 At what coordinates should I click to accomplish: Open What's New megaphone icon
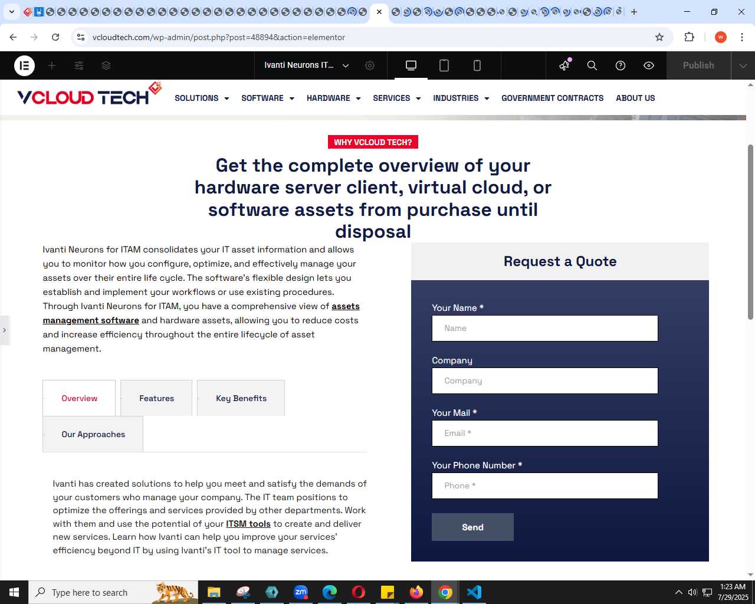click(x=564, y=65)
